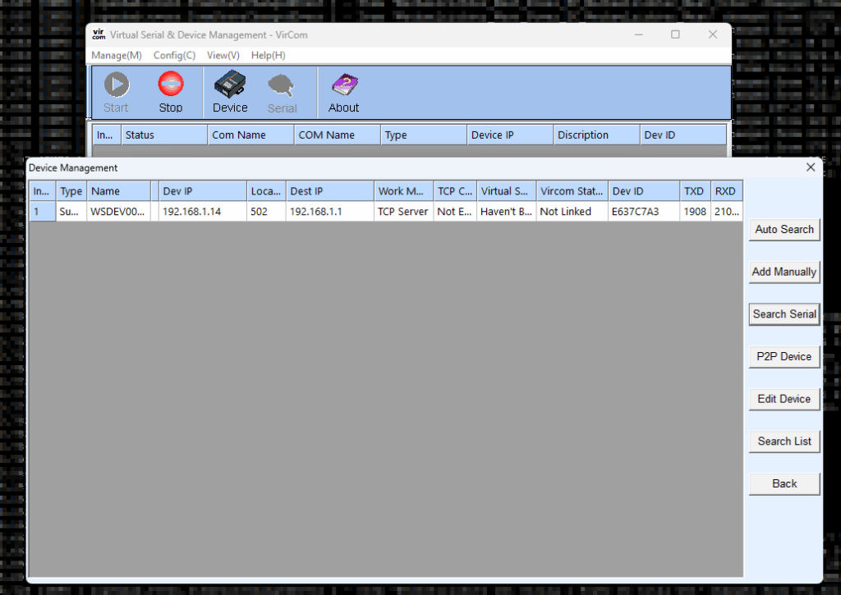Click the Type header in main VirCom window
The image size is (841, 595).
[x=424, y=135]
